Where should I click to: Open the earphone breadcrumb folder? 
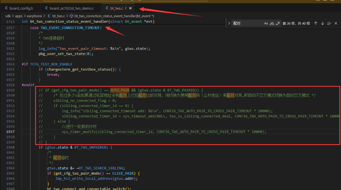34,16
